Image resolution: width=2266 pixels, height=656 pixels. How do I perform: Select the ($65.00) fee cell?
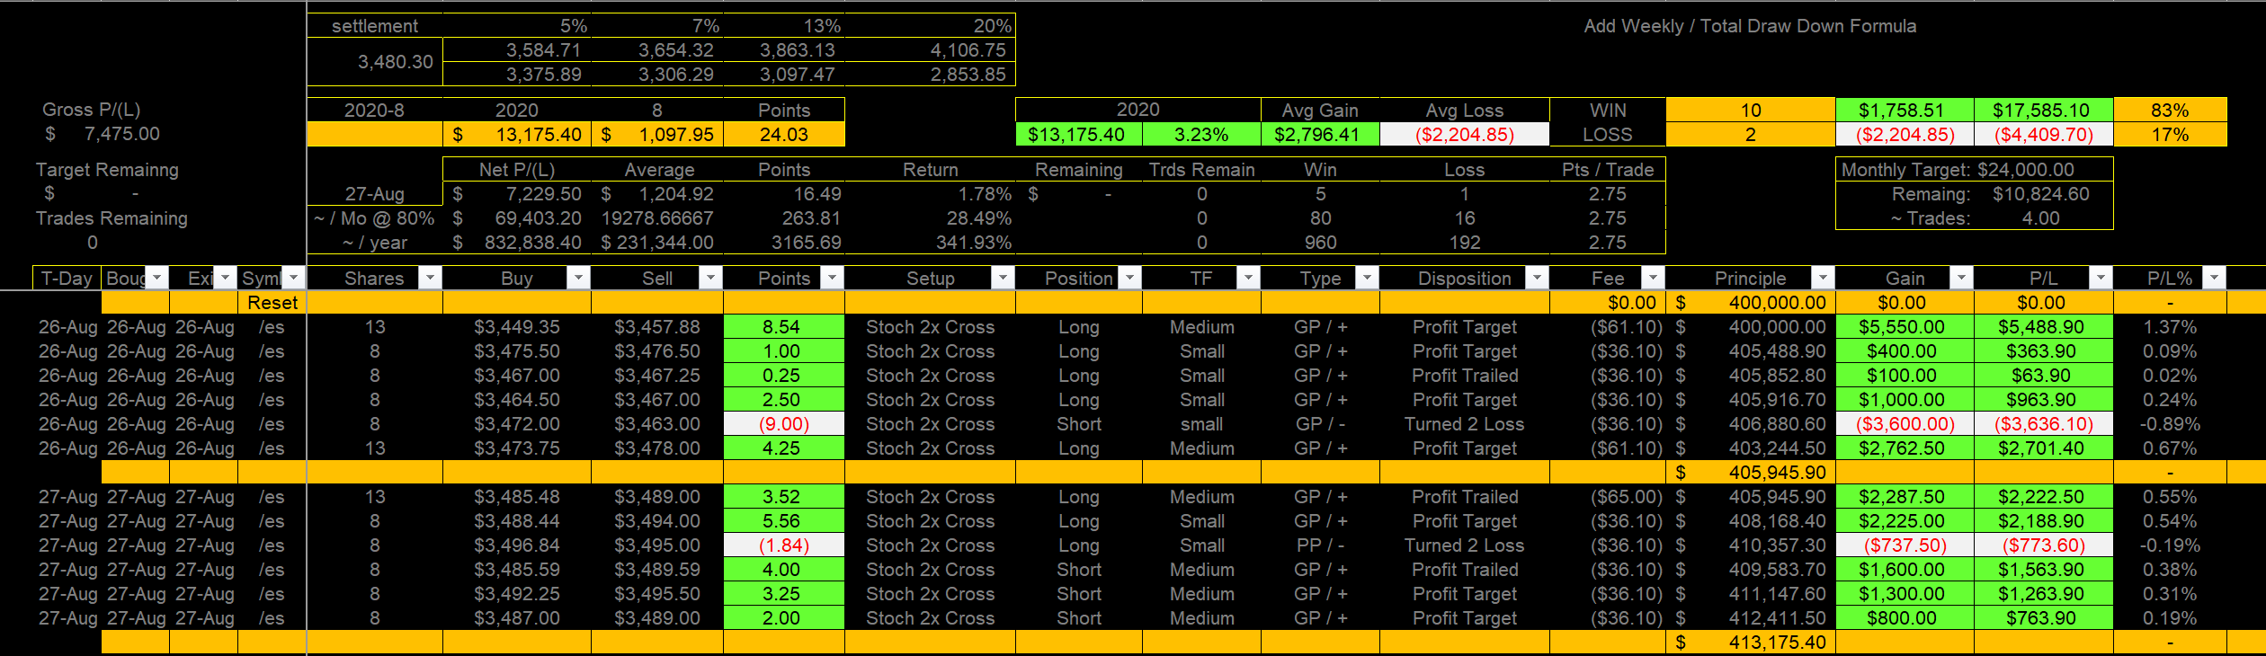coord(1608,497)
